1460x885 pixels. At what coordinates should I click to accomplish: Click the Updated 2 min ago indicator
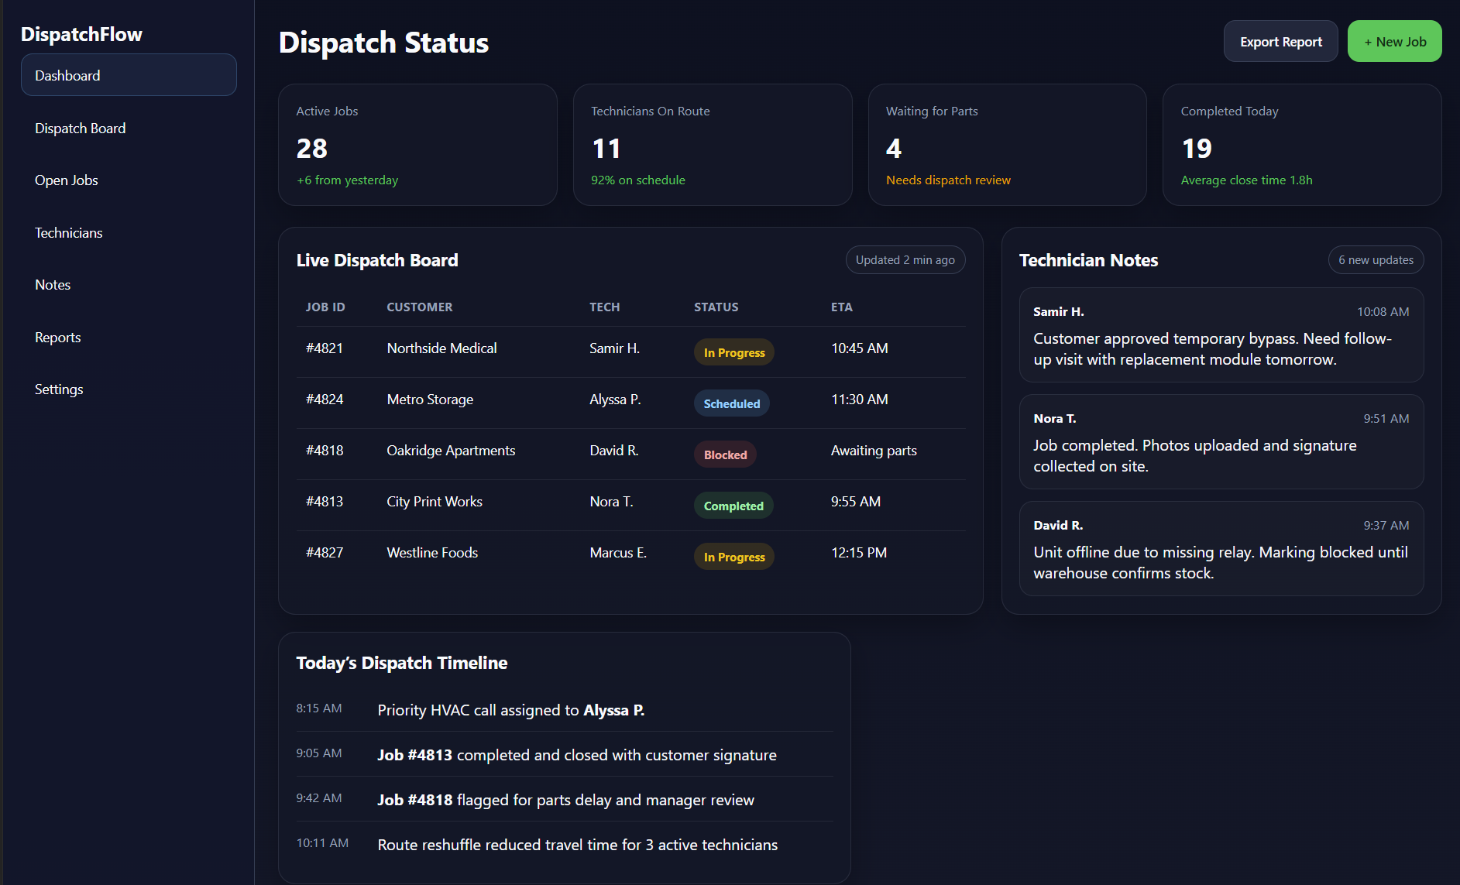(905, 259)
